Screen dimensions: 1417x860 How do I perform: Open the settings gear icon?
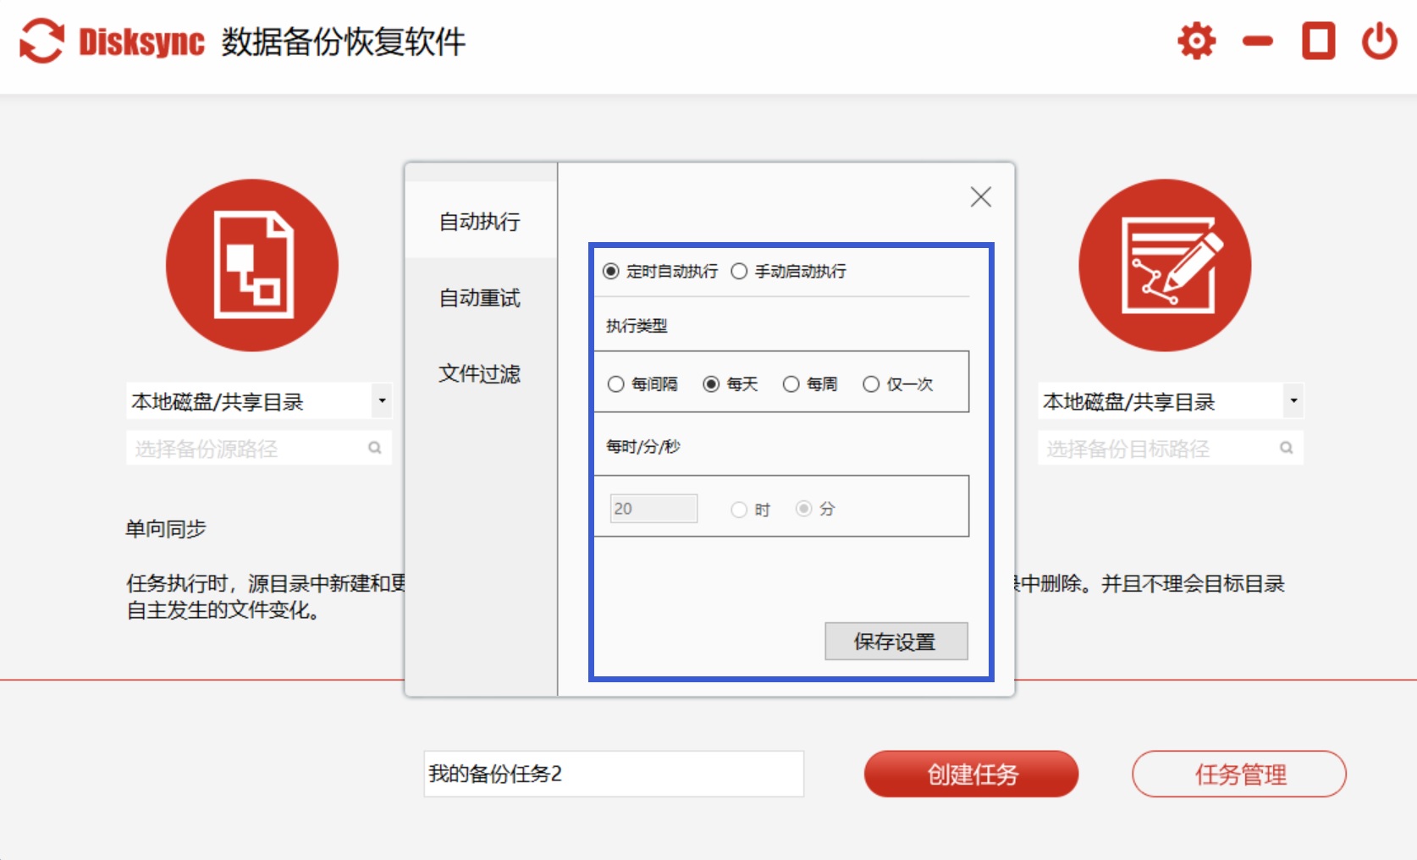(1196, 41)
